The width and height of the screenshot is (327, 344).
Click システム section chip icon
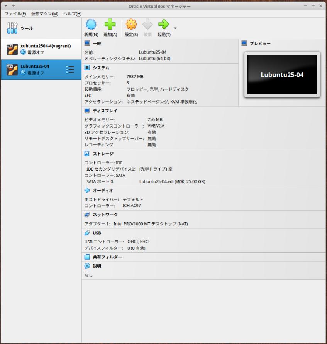87,67
